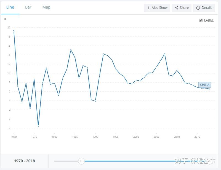Click the Details button text
Screen dimensions: 221x170
(x=207, y=8)
